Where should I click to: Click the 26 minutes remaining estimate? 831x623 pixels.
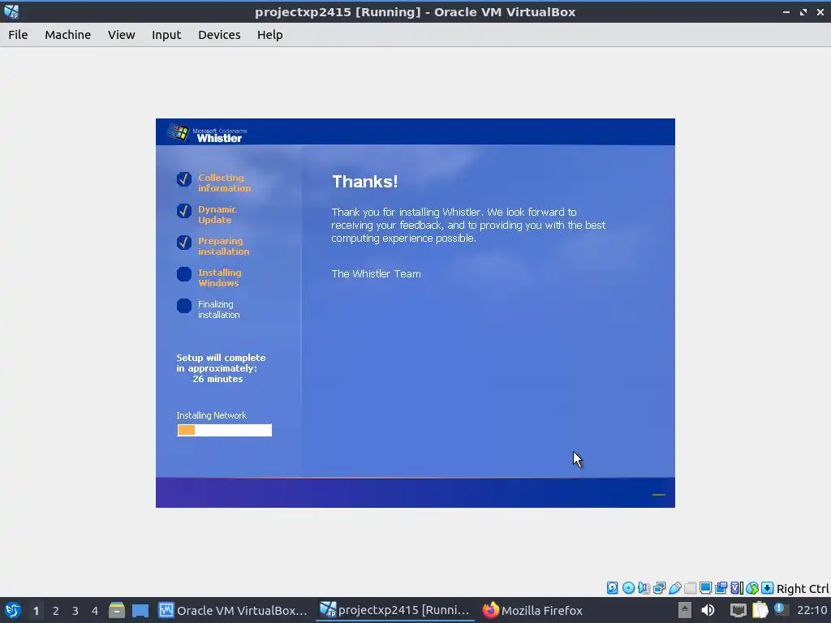pos(217,379)
